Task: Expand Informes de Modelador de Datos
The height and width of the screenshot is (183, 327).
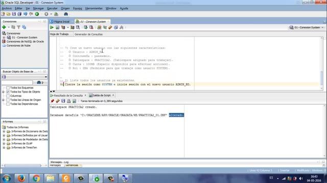Action: [x=4, y=139]
